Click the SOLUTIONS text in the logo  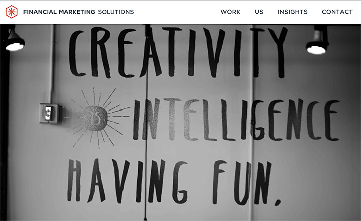pos(116,12)
